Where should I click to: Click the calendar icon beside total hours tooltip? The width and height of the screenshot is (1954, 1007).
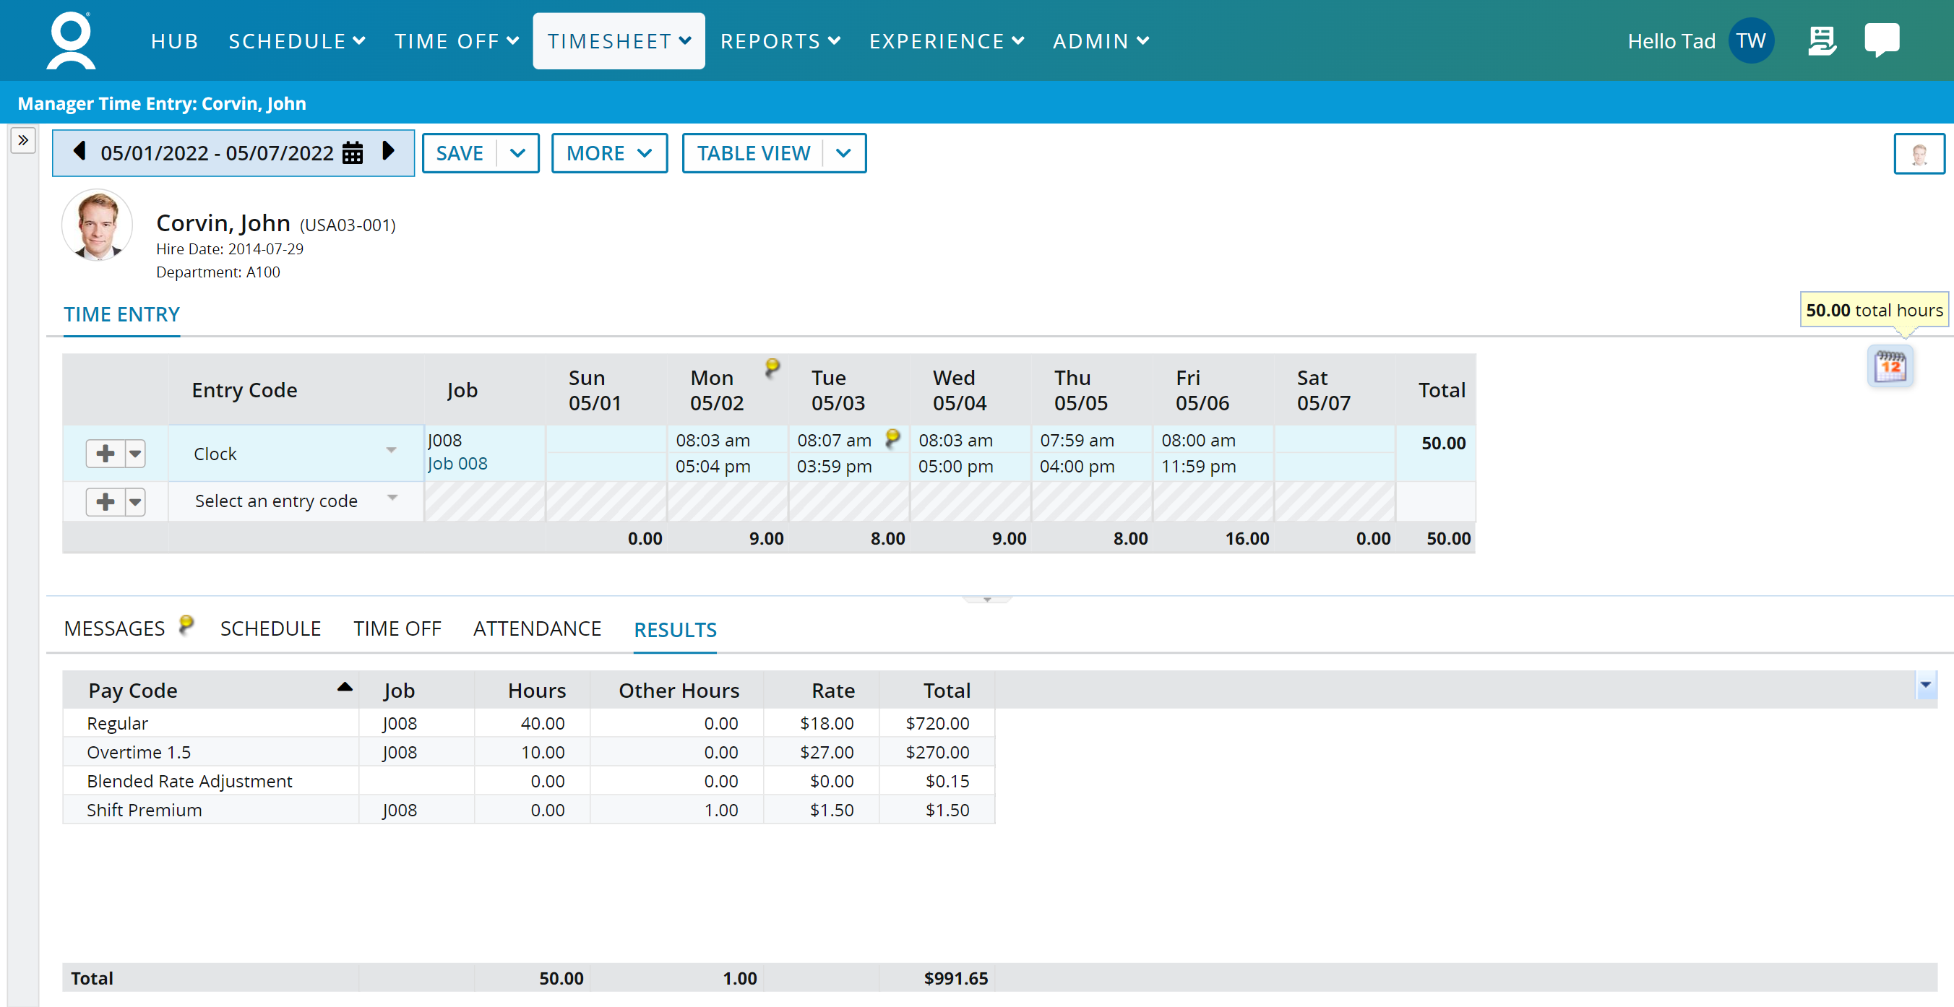pyautogui.click(x=1890, y=366)
